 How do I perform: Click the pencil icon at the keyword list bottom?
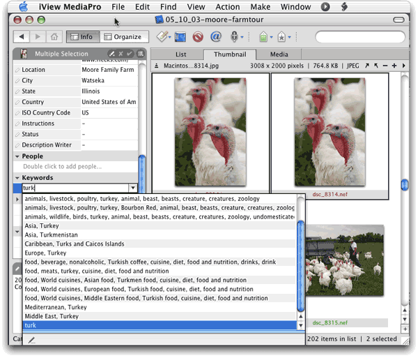click(x=31, y=340)
